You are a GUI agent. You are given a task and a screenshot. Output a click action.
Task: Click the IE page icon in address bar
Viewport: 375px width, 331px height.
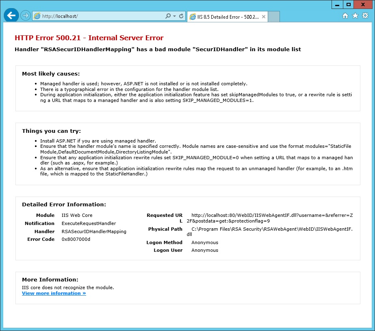coord(37,16)
